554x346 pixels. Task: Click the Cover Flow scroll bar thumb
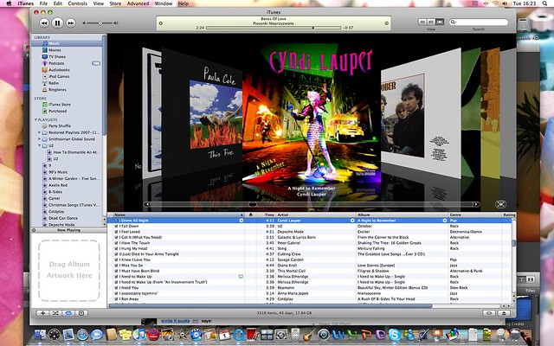coord(252,204)
